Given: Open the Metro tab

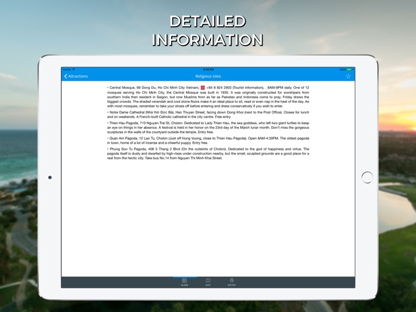Looking at the screenshot, I should (x=232, y=282).
